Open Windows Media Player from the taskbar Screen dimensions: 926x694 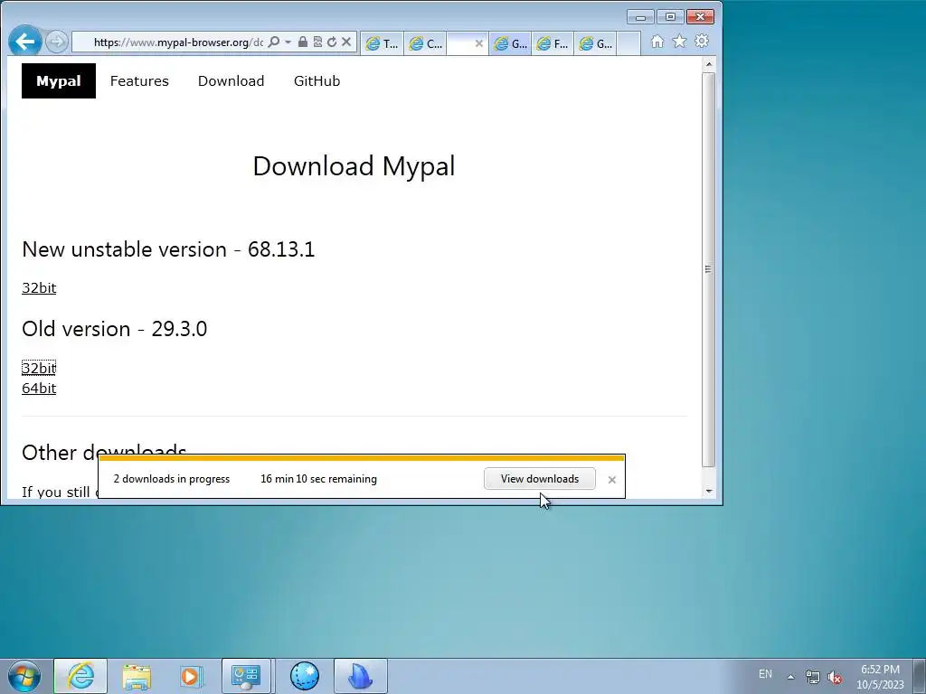coord(191,676)
